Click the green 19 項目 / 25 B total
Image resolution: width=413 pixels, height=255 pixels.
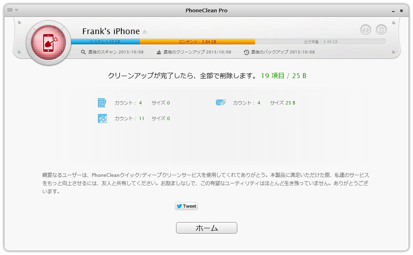coord(284,76)
